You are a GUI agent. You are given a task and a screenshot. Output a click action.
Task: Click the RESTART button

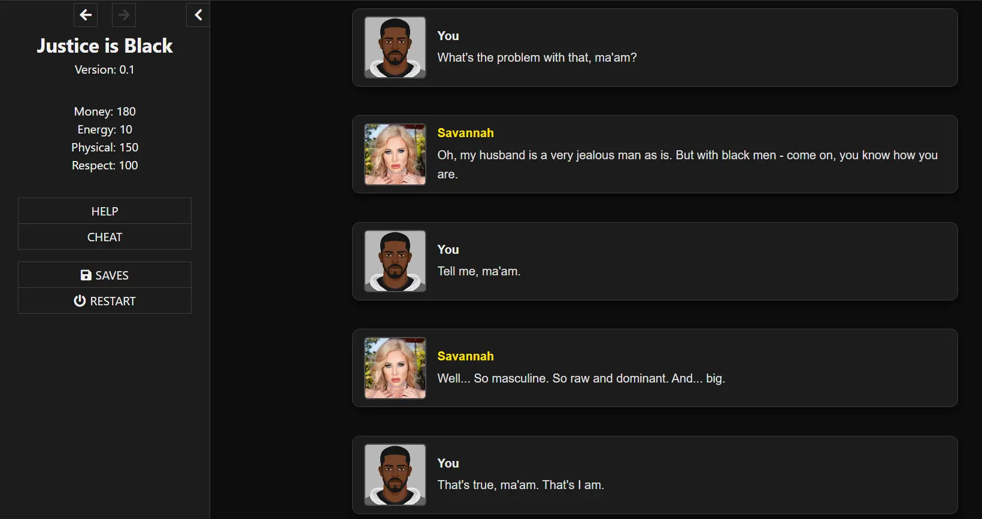click(x=105, y=301)
